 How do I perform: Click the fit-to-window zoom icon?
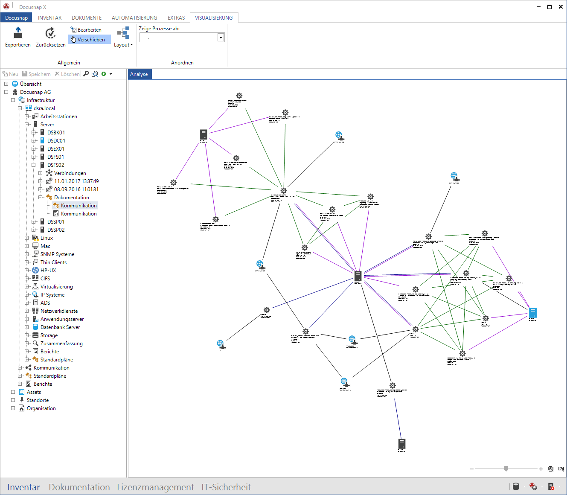[x=551, y=469]
